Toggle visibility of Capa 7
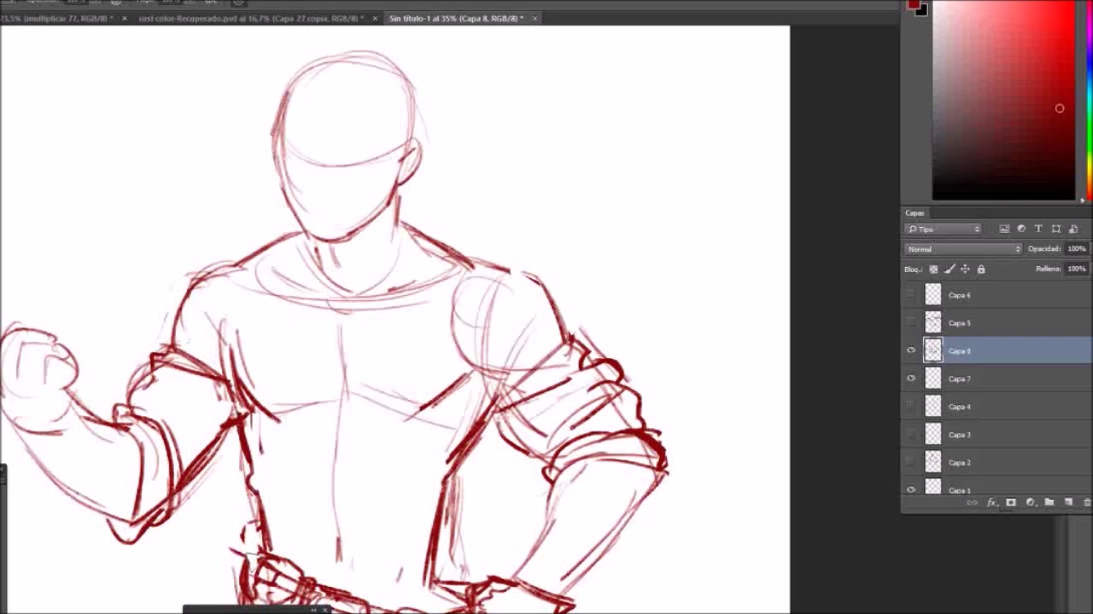The width and height of the screenshot is (1093, 614). click(911, 379)
